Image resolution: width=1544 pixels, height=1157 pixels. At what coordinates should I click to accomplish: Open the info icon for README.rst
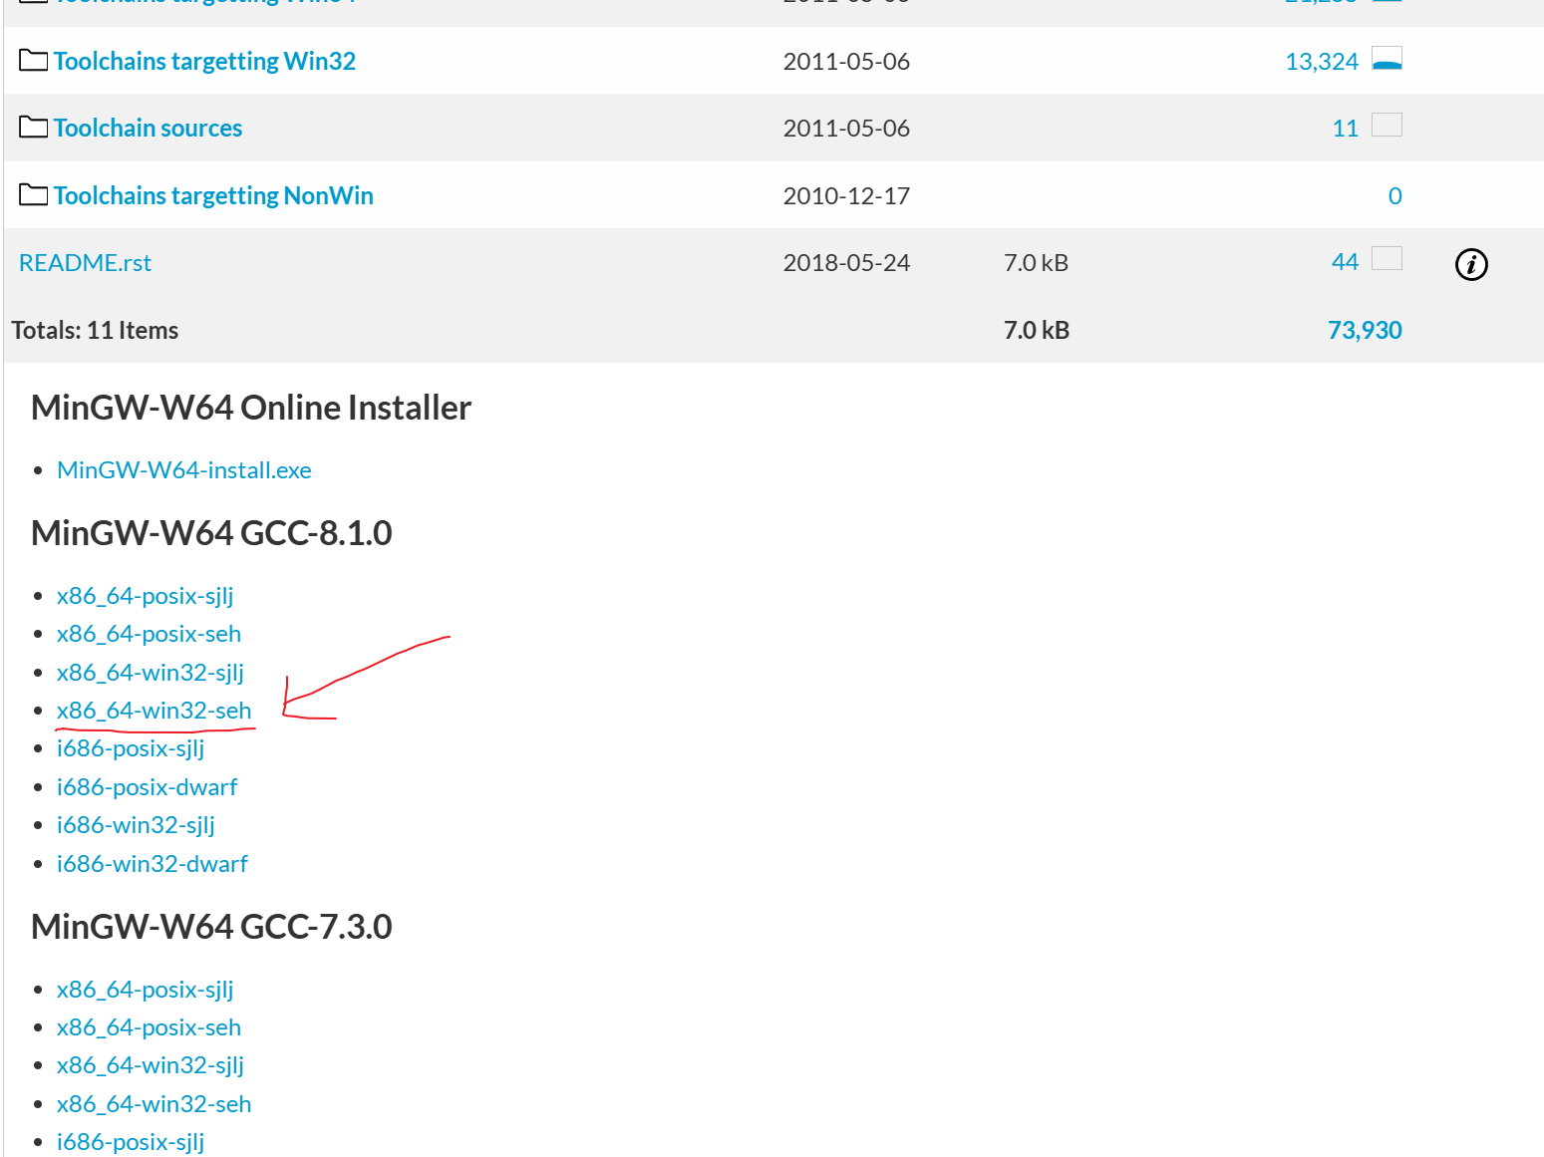tap(1471, 264)
